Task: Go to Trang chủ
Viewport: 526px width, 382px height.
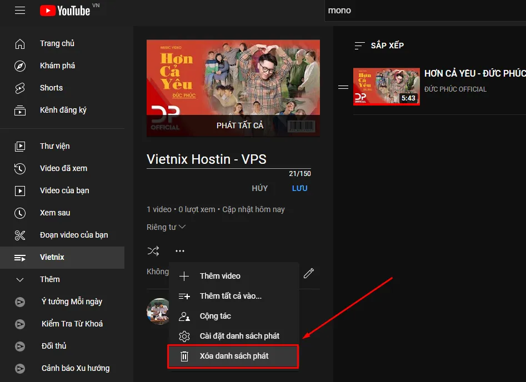Action: pos(57,44)
